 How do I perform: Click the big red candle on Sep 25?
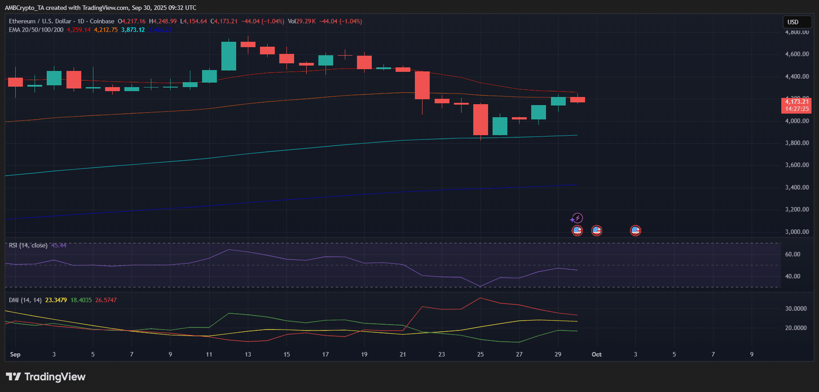[x=480, y=119]
